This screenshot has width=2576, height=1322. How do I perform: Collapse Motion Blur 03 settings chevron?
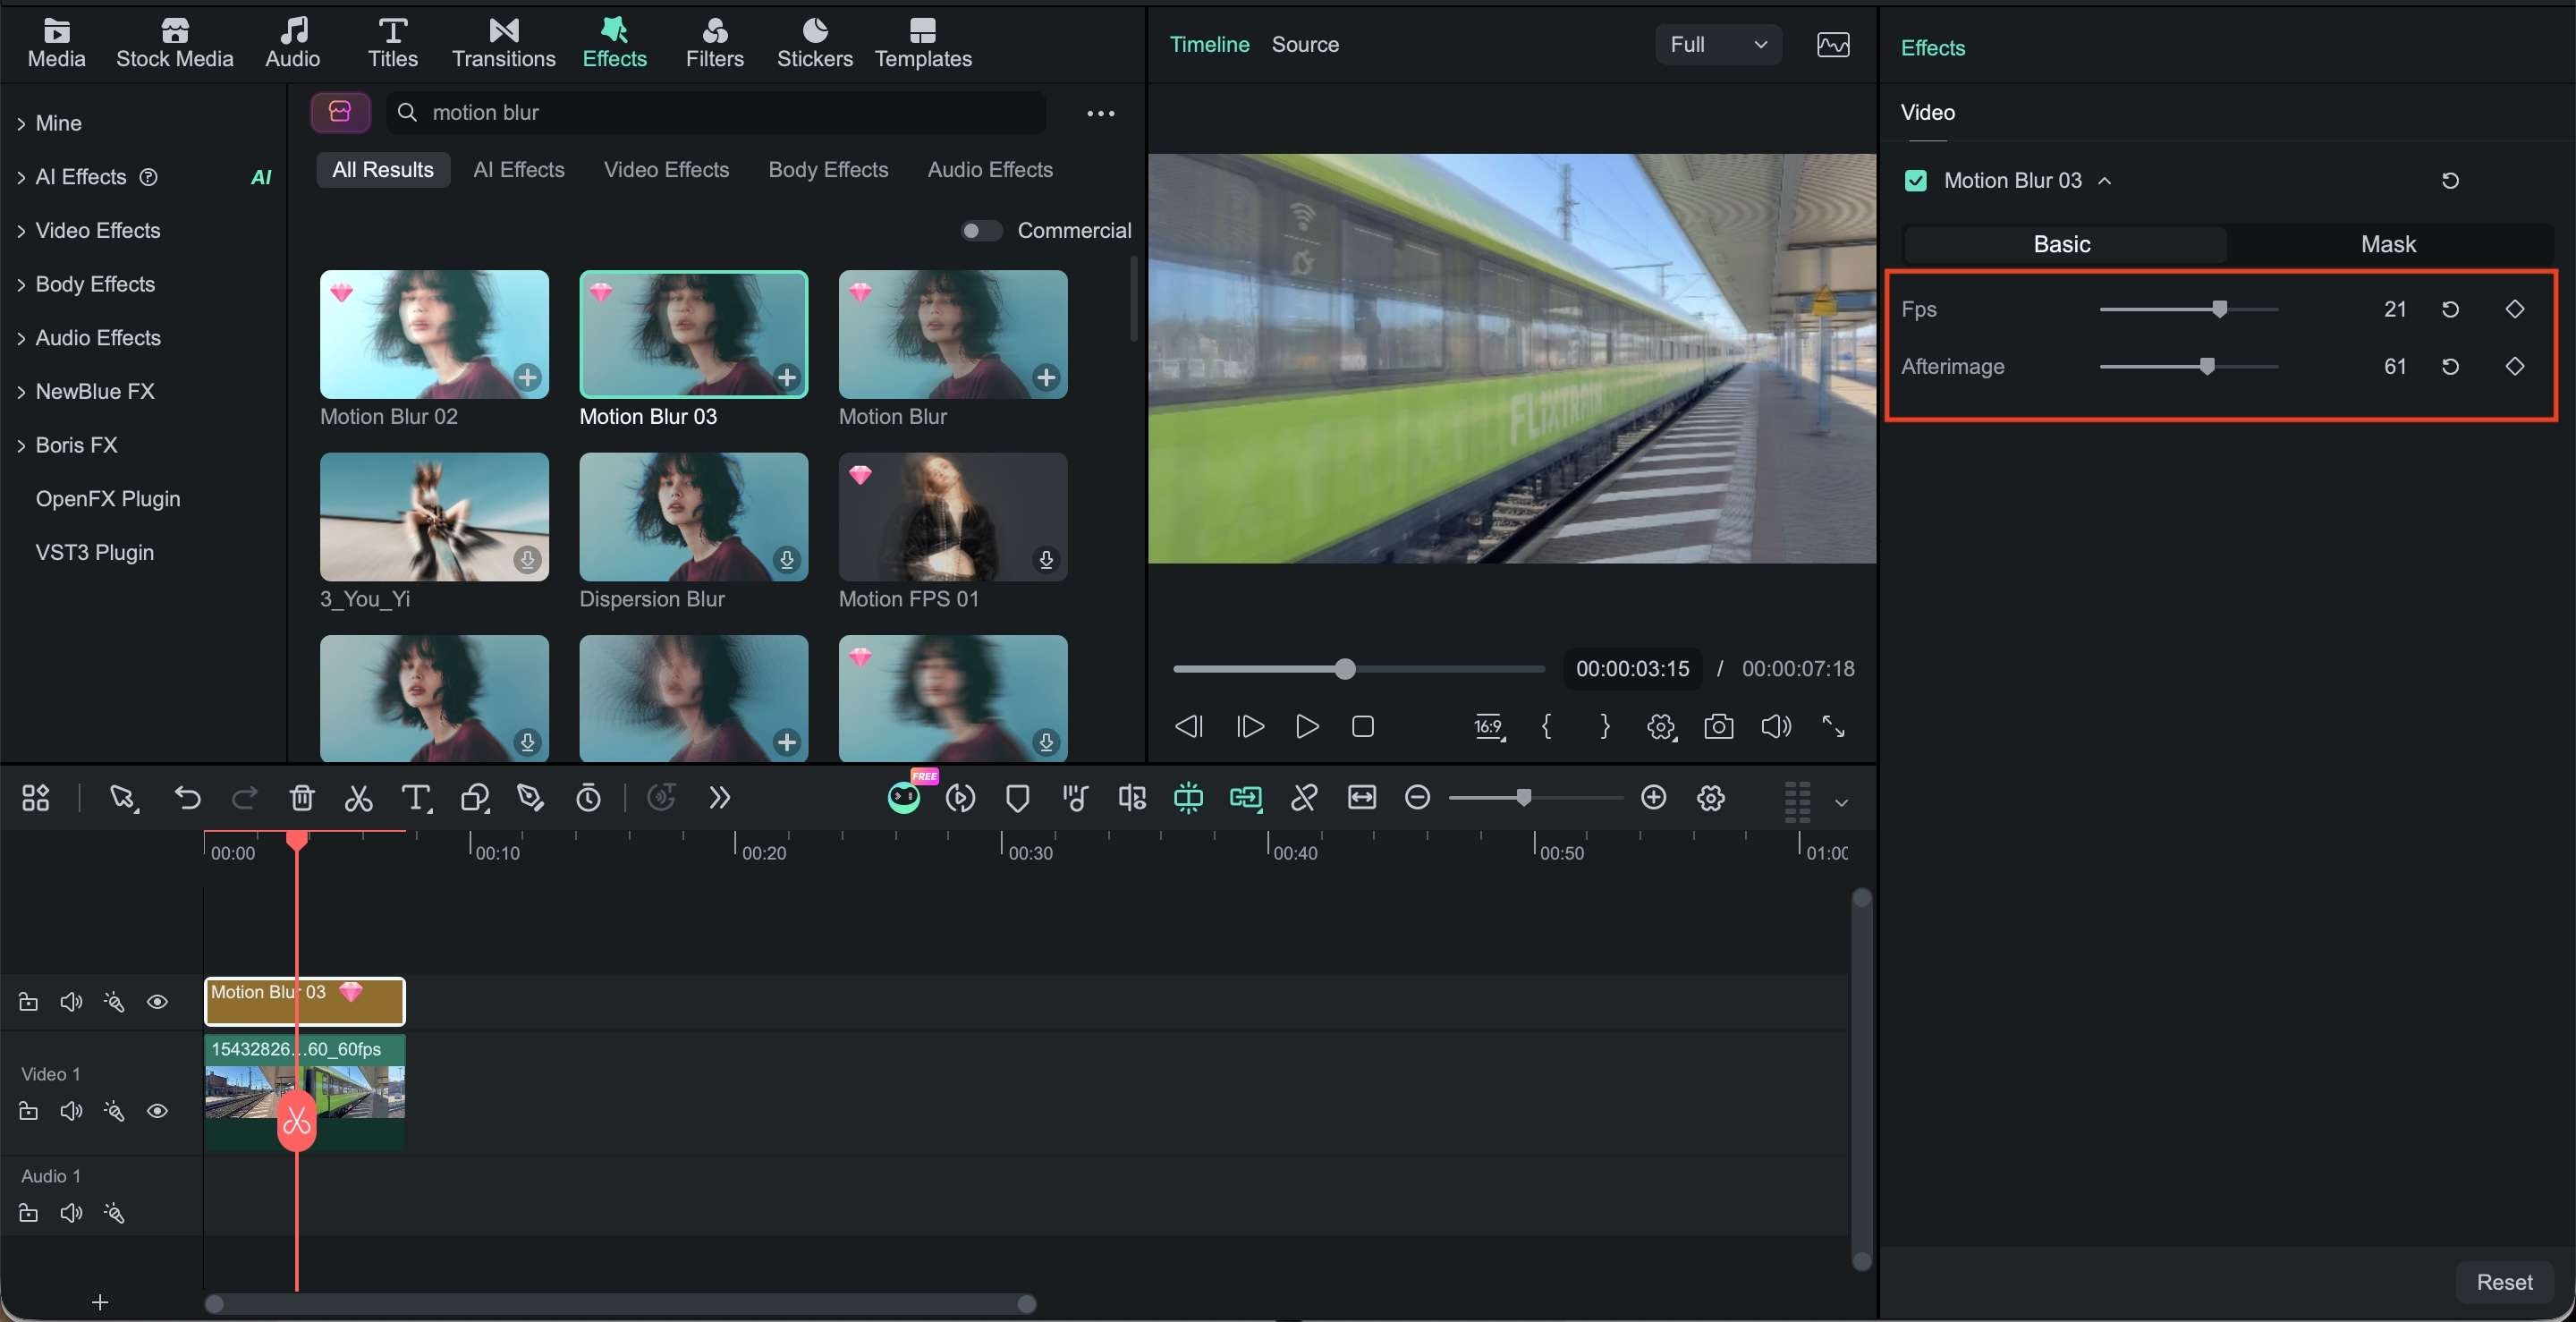pyautogui.click(x=2104, y=181)
